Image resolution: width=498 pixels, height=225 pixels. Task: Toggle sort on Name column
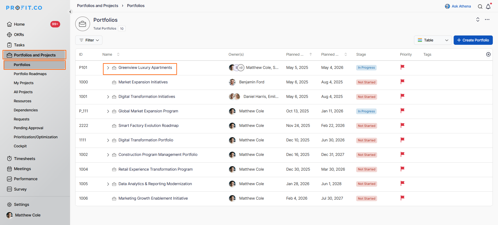pos(118,54)
